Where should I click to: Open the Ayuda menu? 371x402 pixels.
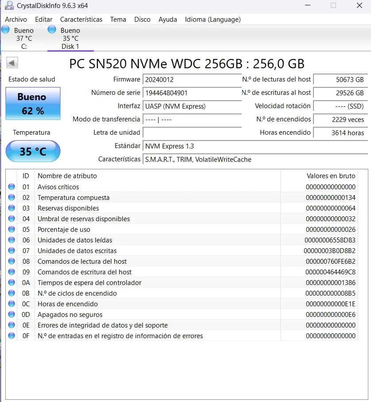(x=168, y=20)
